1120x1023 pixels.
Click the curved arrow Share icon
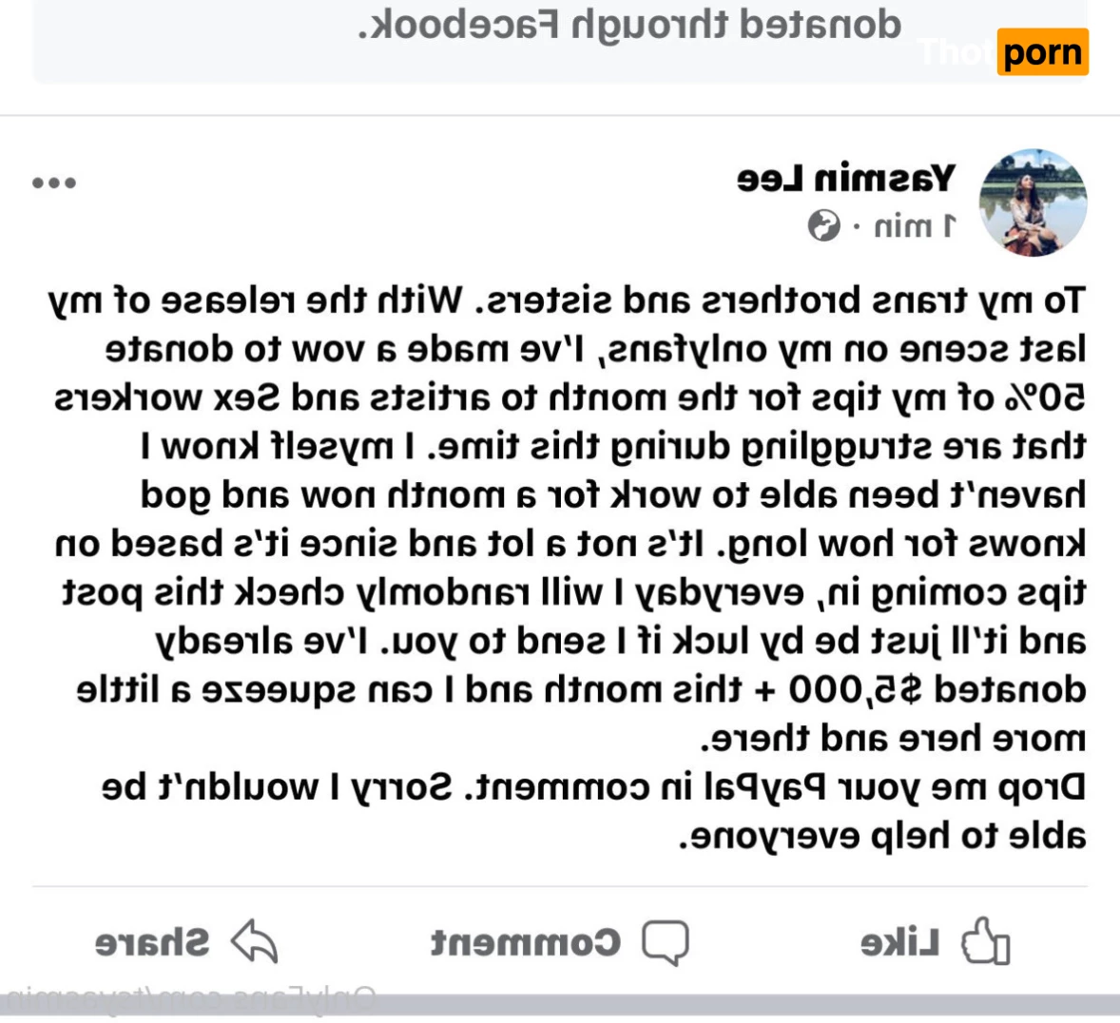coord(254,941)
